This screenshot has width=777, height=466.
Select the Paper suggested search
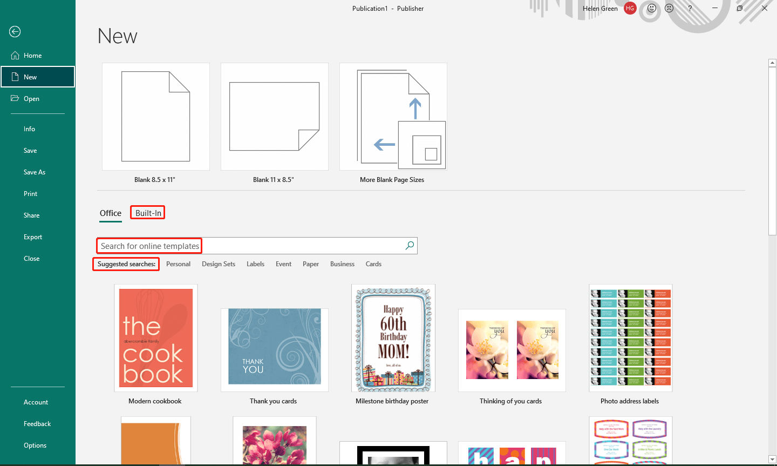311,264
